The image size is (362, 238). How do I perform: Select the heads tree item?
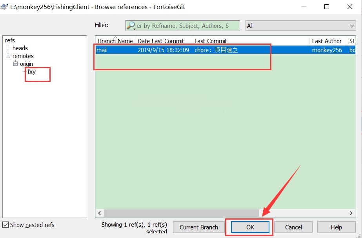(x=20, y=48)
